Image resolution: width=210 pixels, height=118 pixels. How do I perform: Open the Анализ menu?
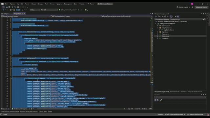click(x=52, y=4)
